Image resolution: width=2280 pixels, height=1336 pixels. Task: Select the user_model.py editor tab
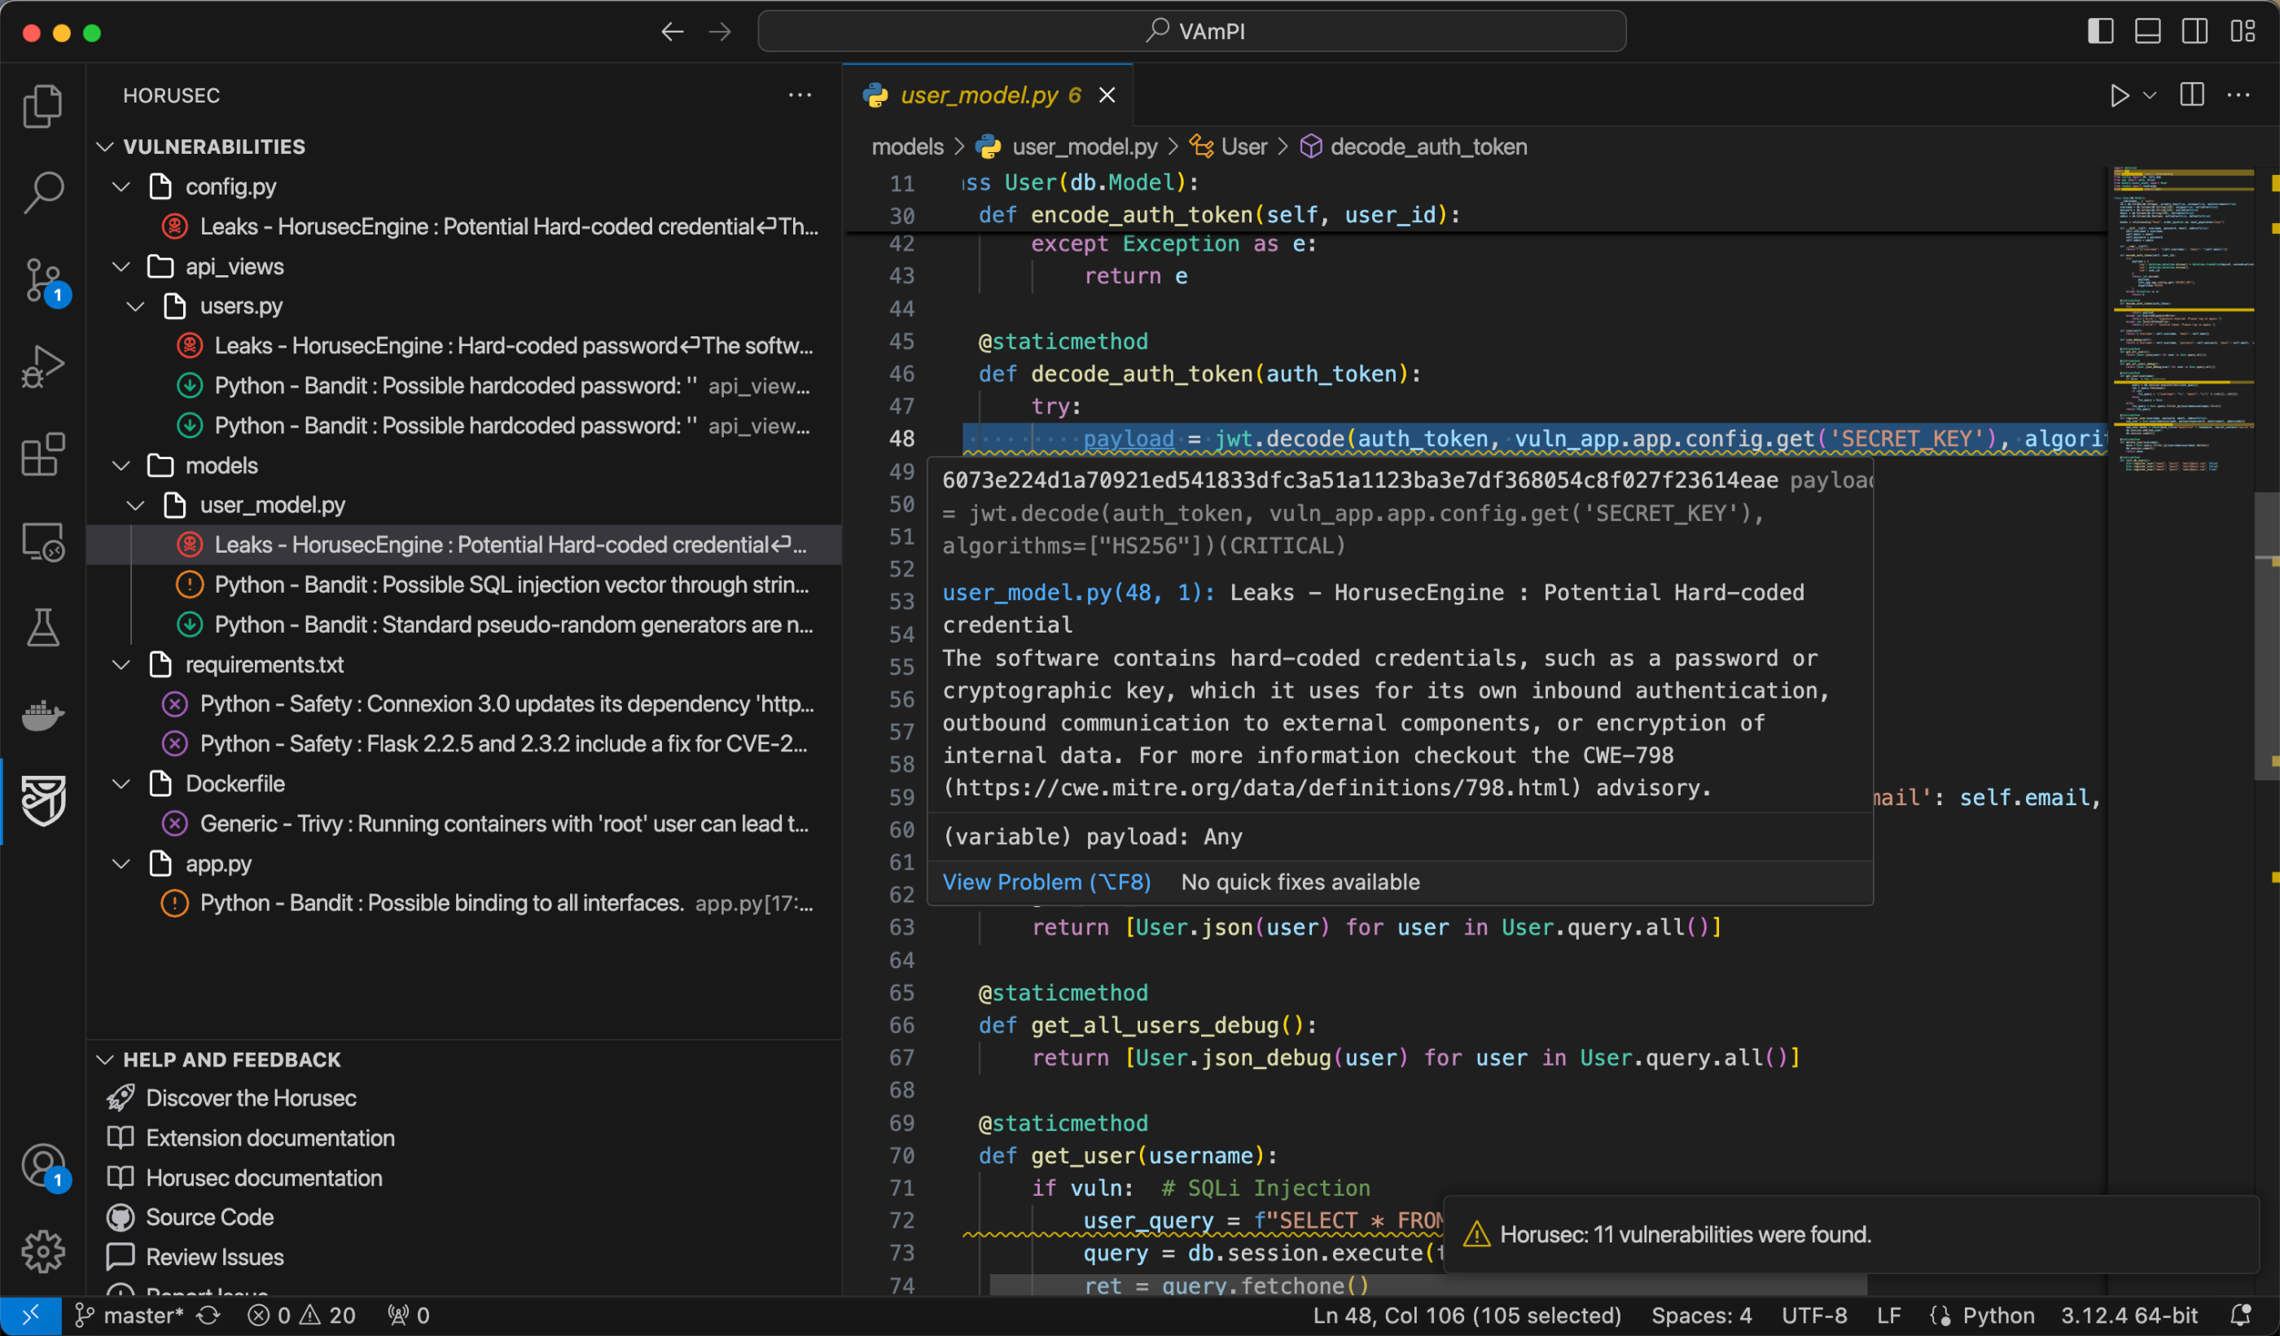(x=988, y=95)
